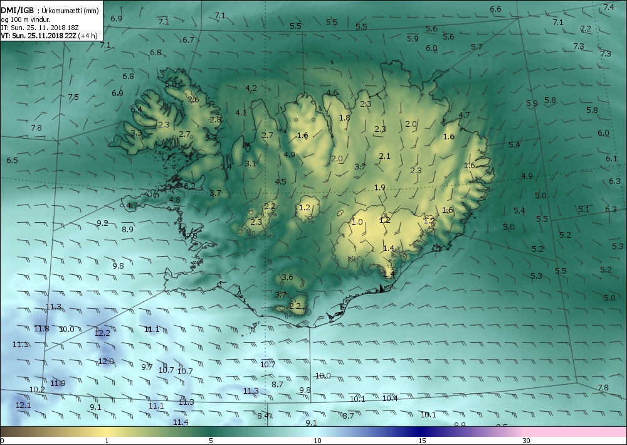Click the color scale label 15

click(x=422, y=441)
